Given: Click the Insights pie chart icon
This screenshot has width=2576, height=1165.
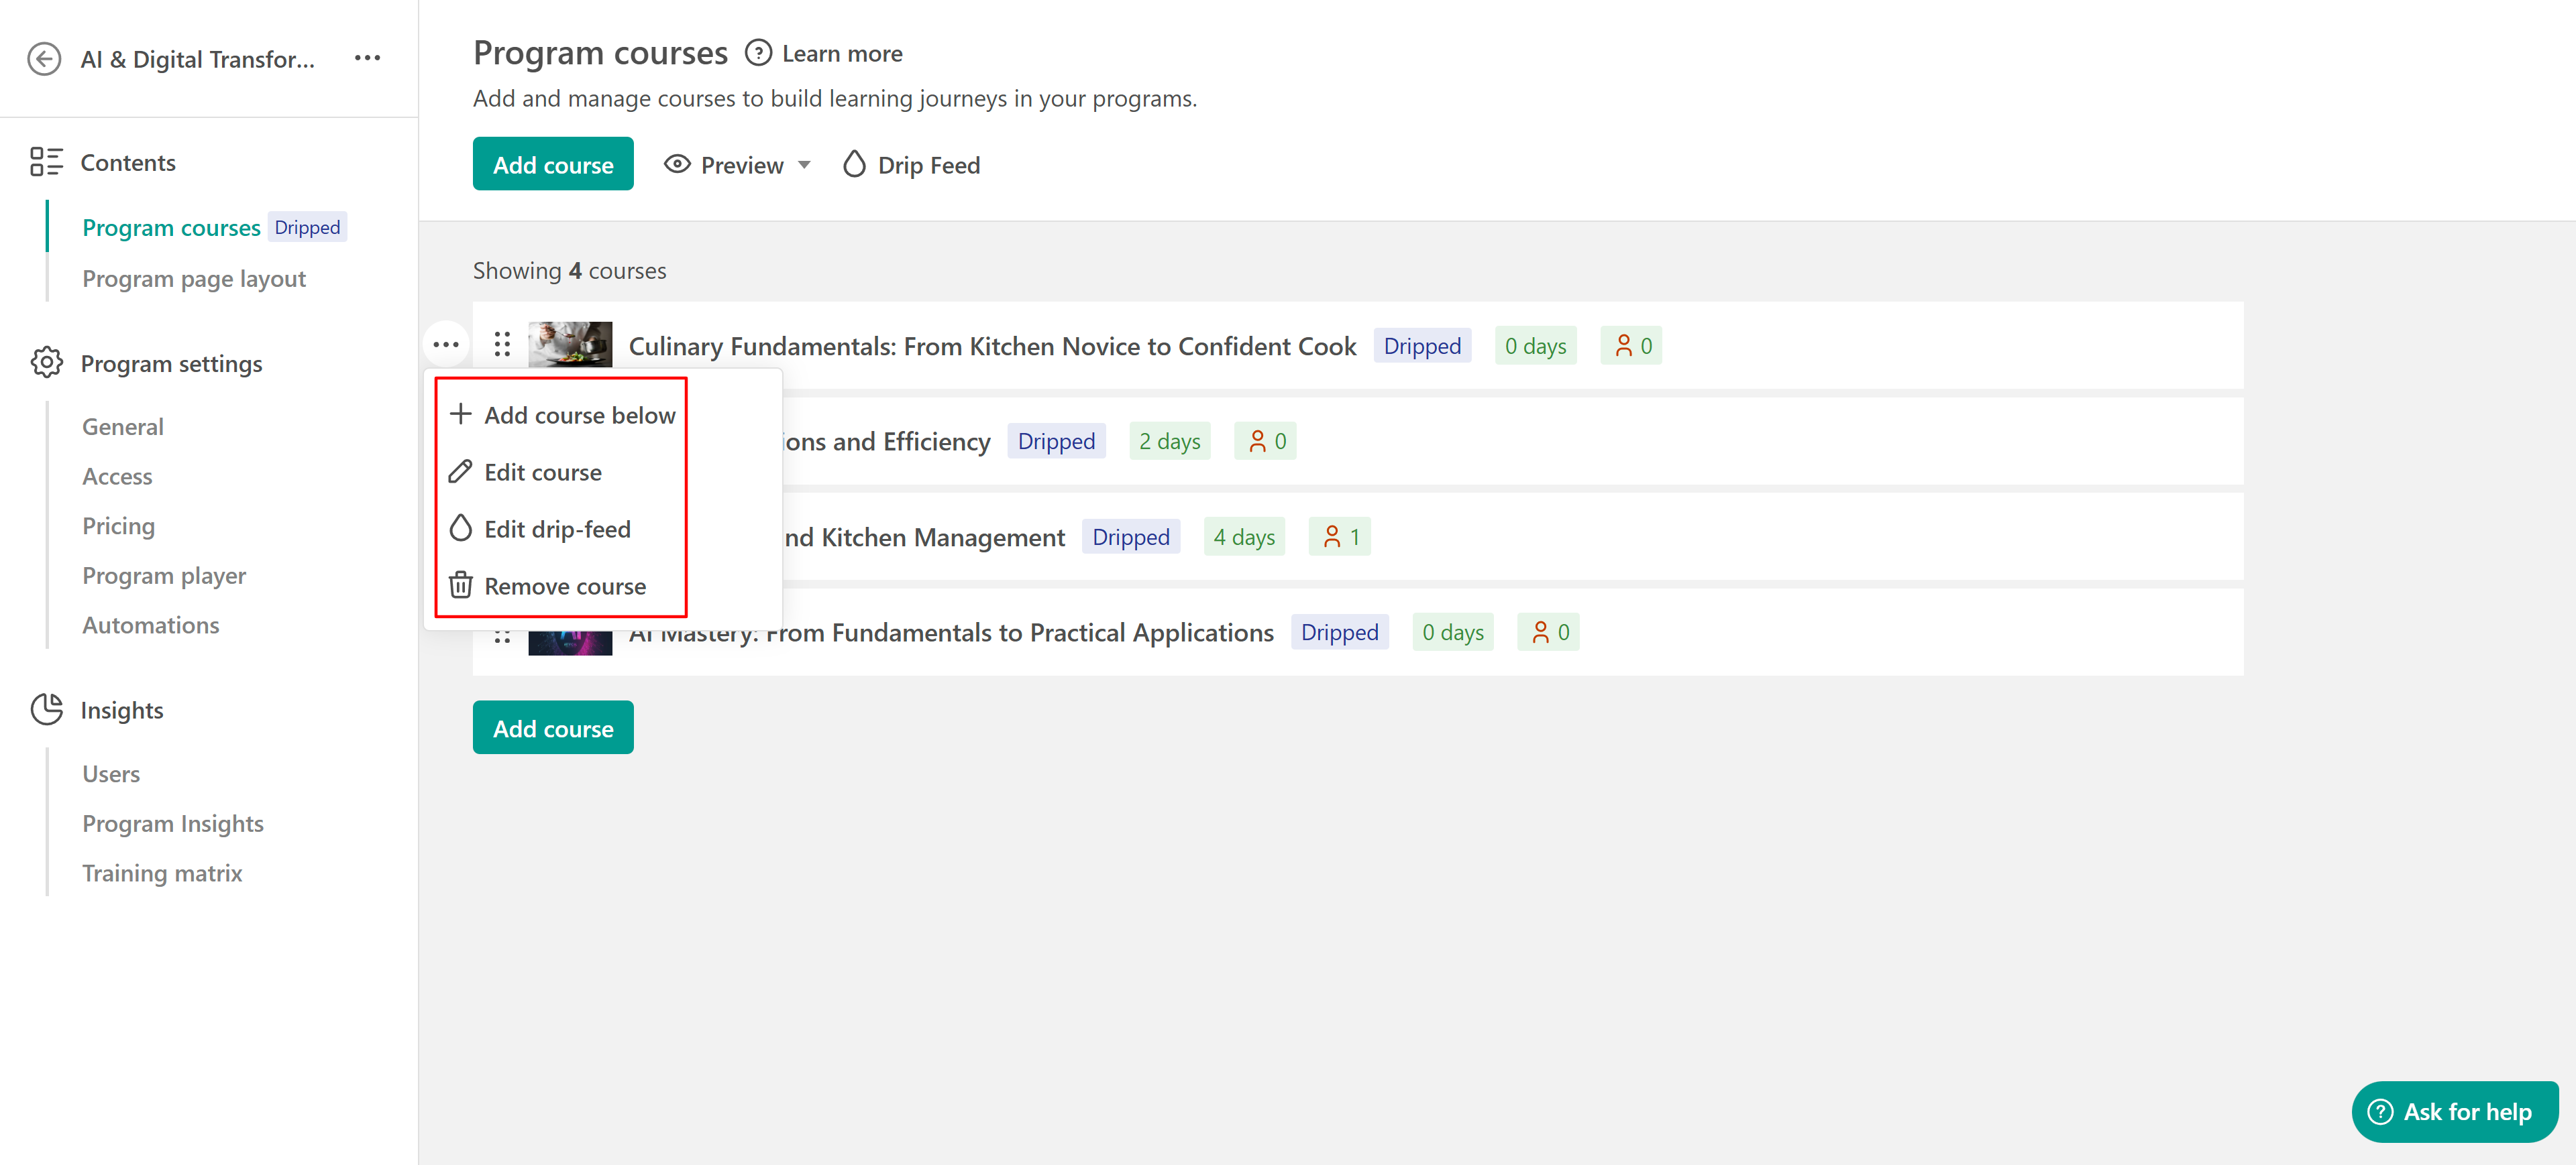Looking at the screenshot, I should 46,709.
